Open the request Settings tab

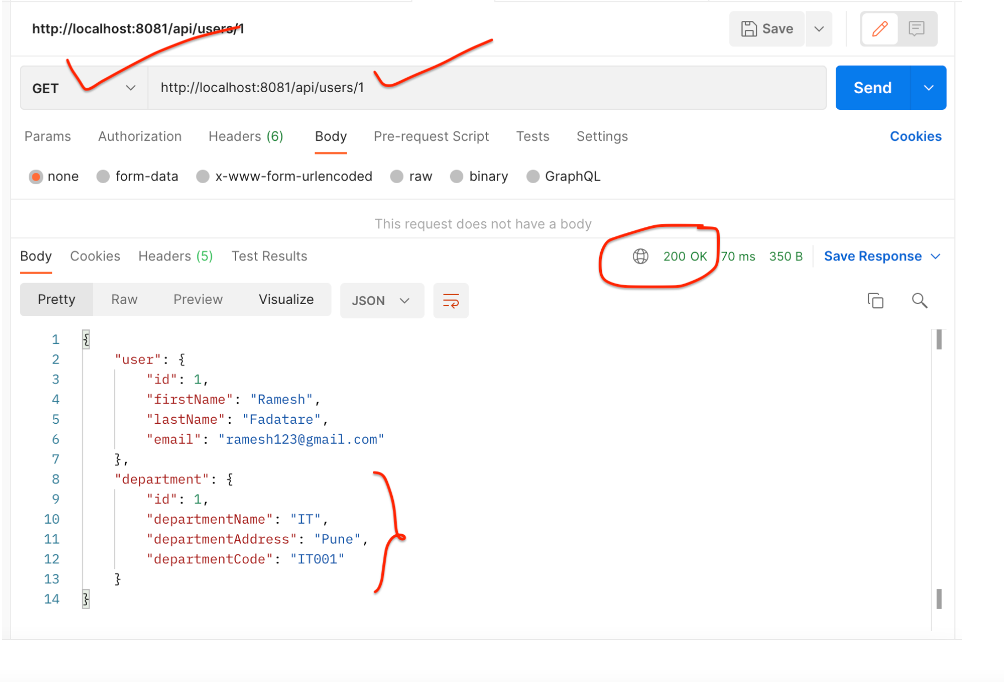coord(602,136)
